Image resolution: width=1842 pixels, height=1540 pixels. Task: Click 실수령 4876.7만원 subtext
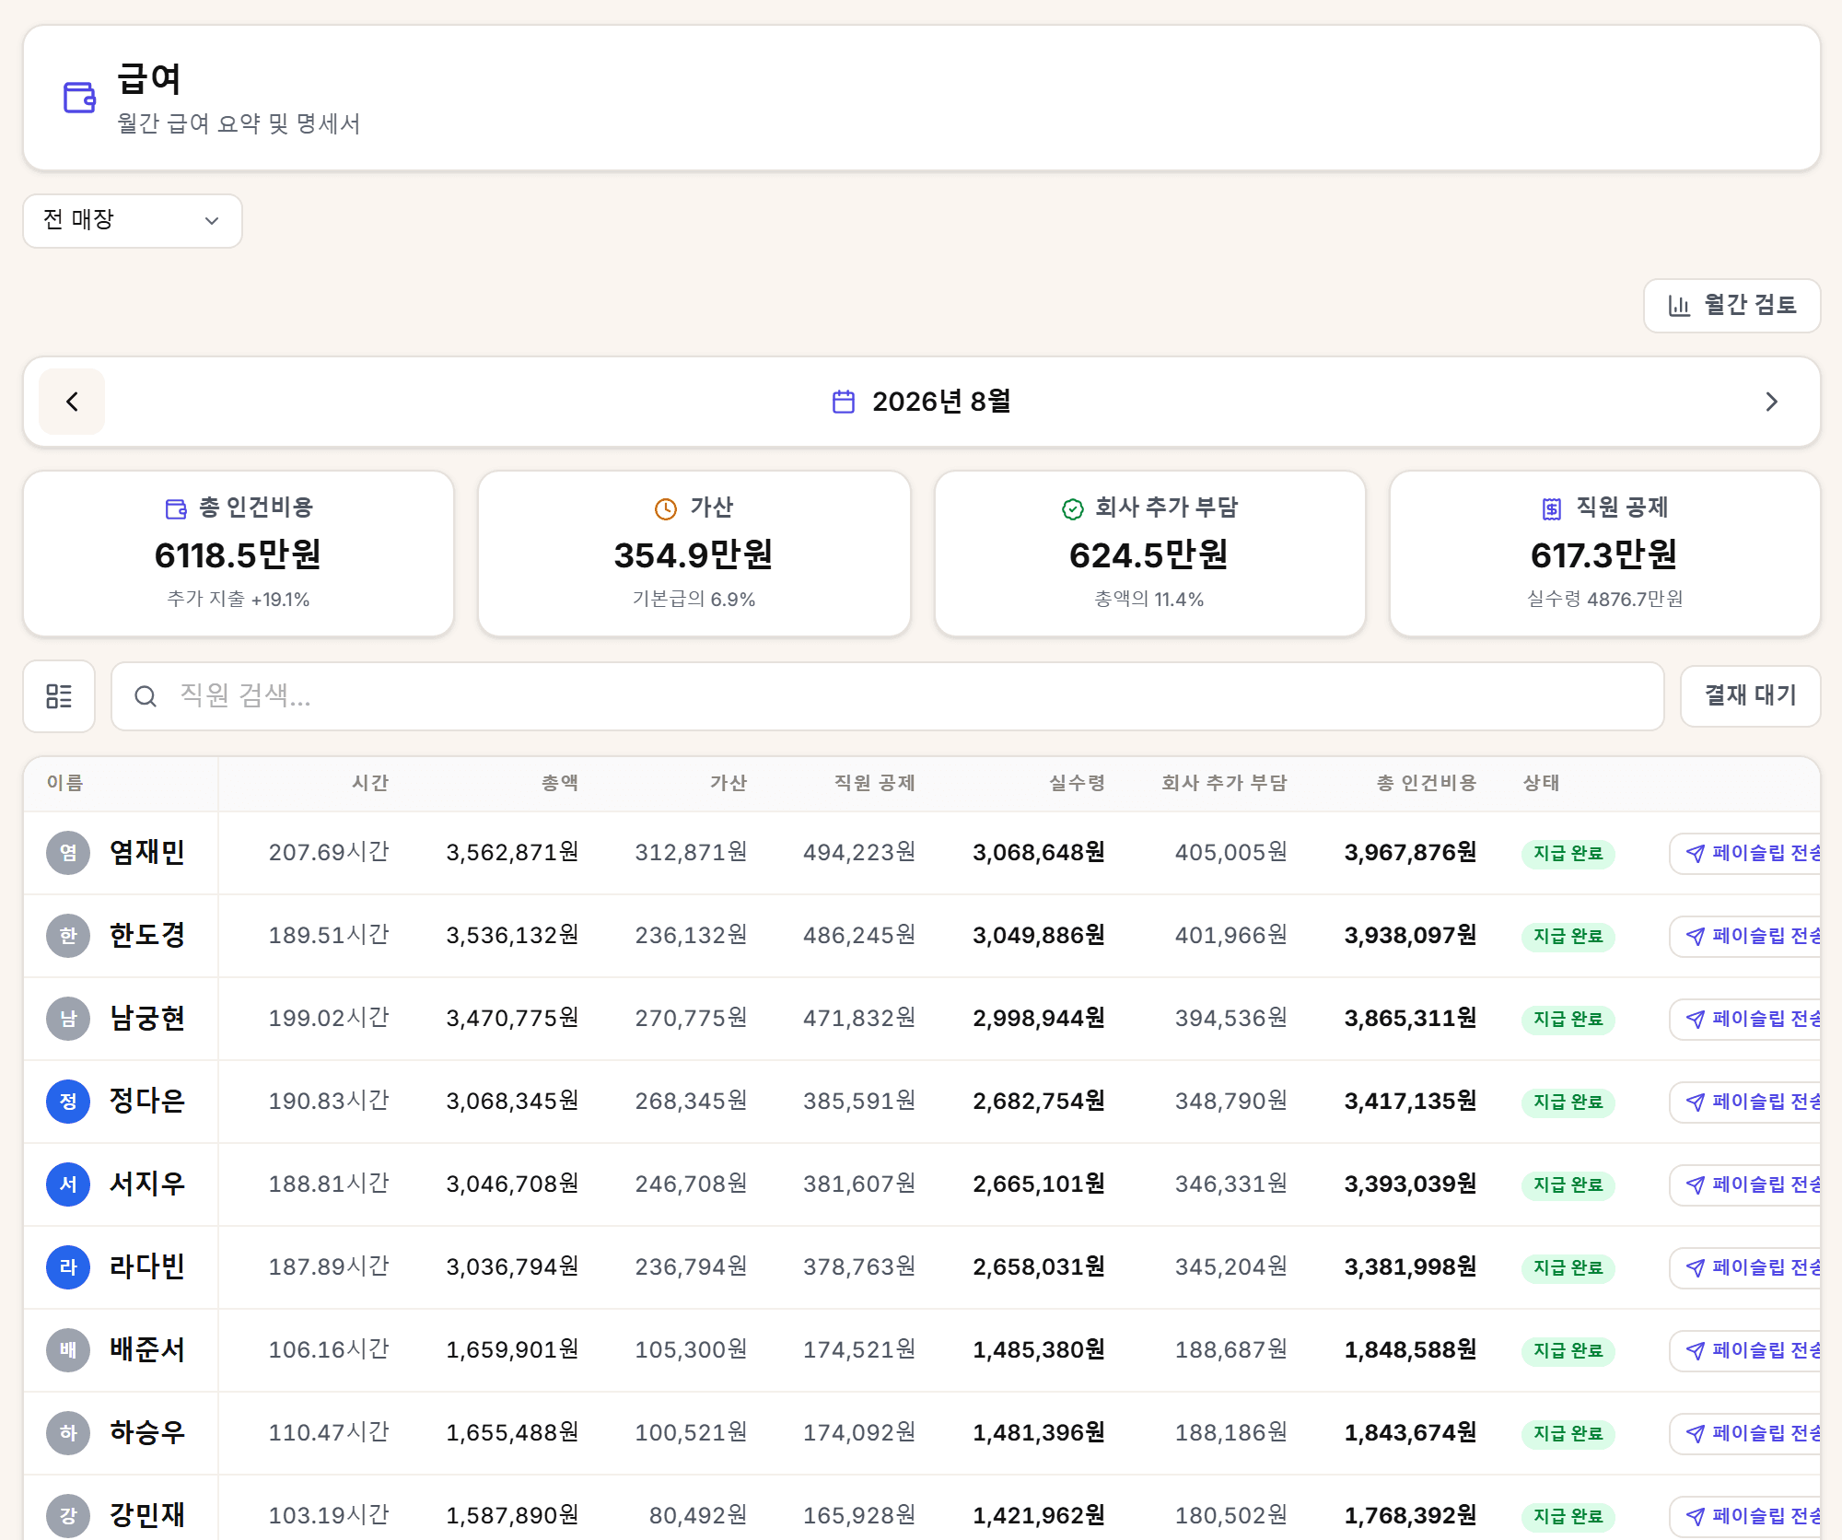[x=1605, y=600]
